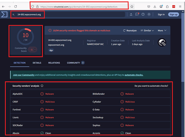Click the CRDF Malicious result
The height and width of the screenshot is (137, 185).
point(50,102)
